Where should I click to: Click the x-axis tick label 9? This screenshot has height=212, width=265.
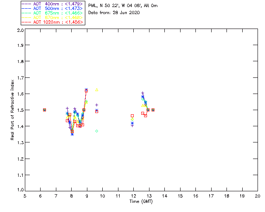click(x=87, y=196)
